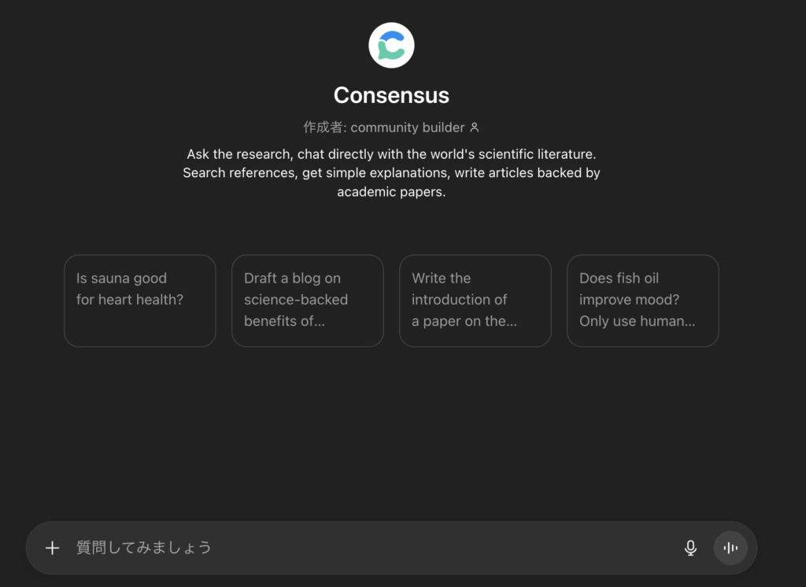Choose the 'Draft a blog on science-backed benefits' card
The image size is (806, 587).
coord(307,301)
